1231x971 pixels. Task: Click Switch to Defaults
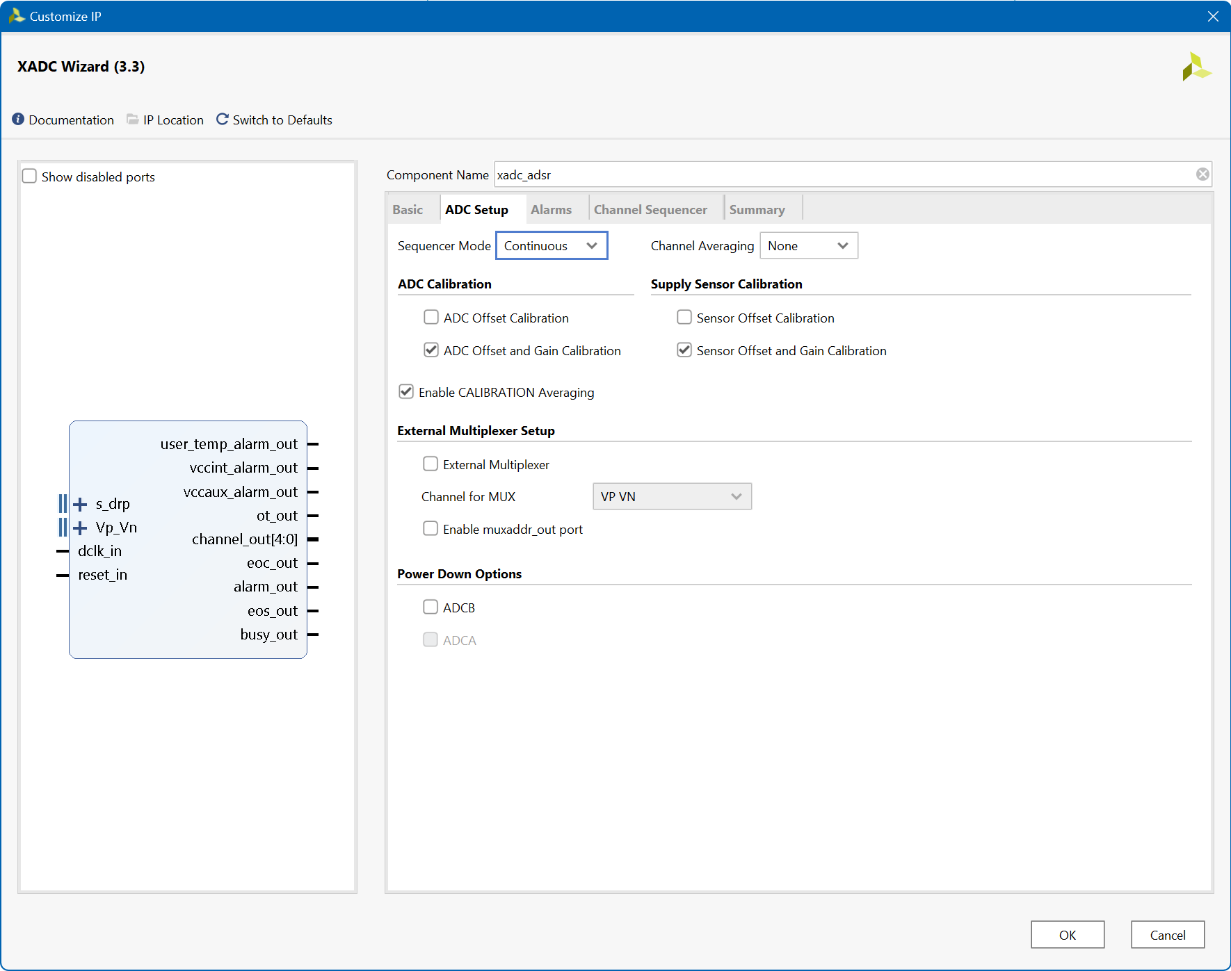click(282, 120)
